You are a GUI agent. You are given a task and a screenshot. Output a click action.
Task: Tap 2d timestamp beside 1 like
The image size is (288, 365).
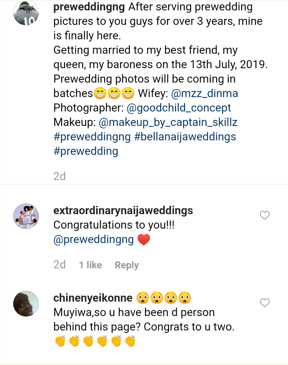coord(59,265)
